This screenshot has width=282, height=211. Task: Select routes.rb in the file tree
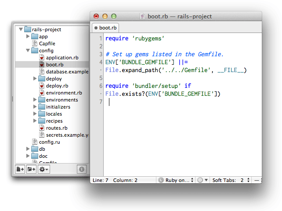[56, 128]
